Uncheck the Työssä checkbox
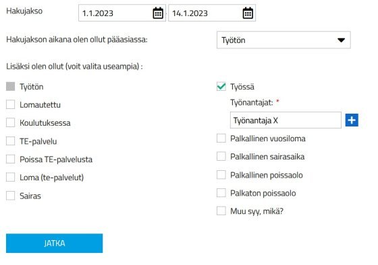This screenshot has height=265, width=378. [x=221, y=87]
